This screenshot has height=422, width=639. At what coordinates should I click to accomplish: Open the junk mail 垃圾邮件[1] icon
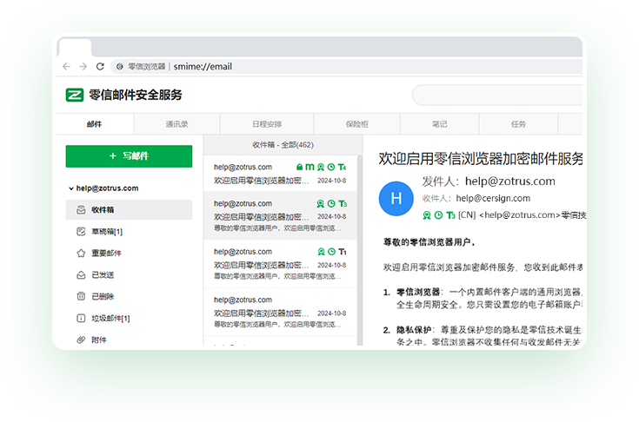(81, 319)
